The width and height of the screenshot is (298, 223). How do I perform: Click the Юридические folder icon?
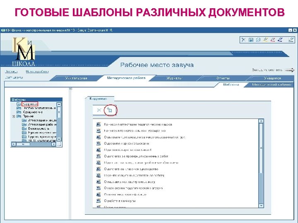pos(19,112)
